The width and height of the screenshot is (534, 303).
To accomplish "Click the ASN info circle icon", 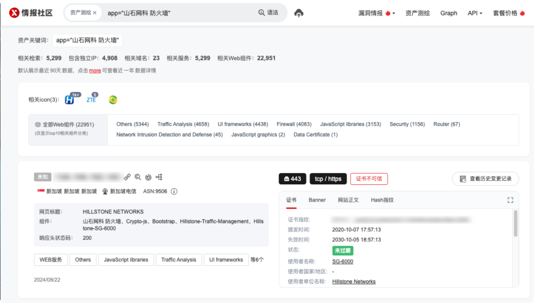I will (174, 191).
